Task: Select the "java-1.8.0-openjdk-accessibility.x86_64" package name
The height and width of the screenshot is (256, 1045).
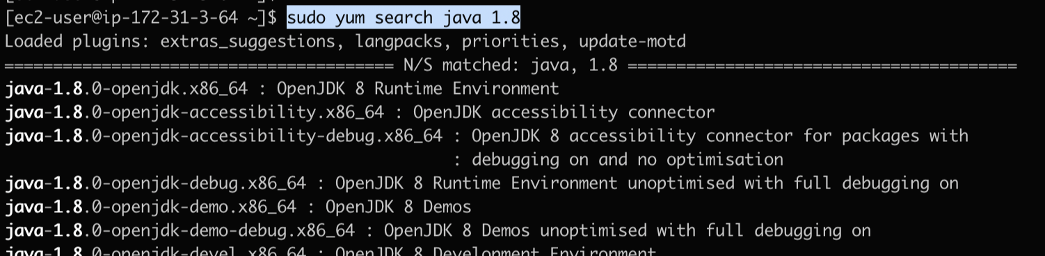Action: (194, 113)
